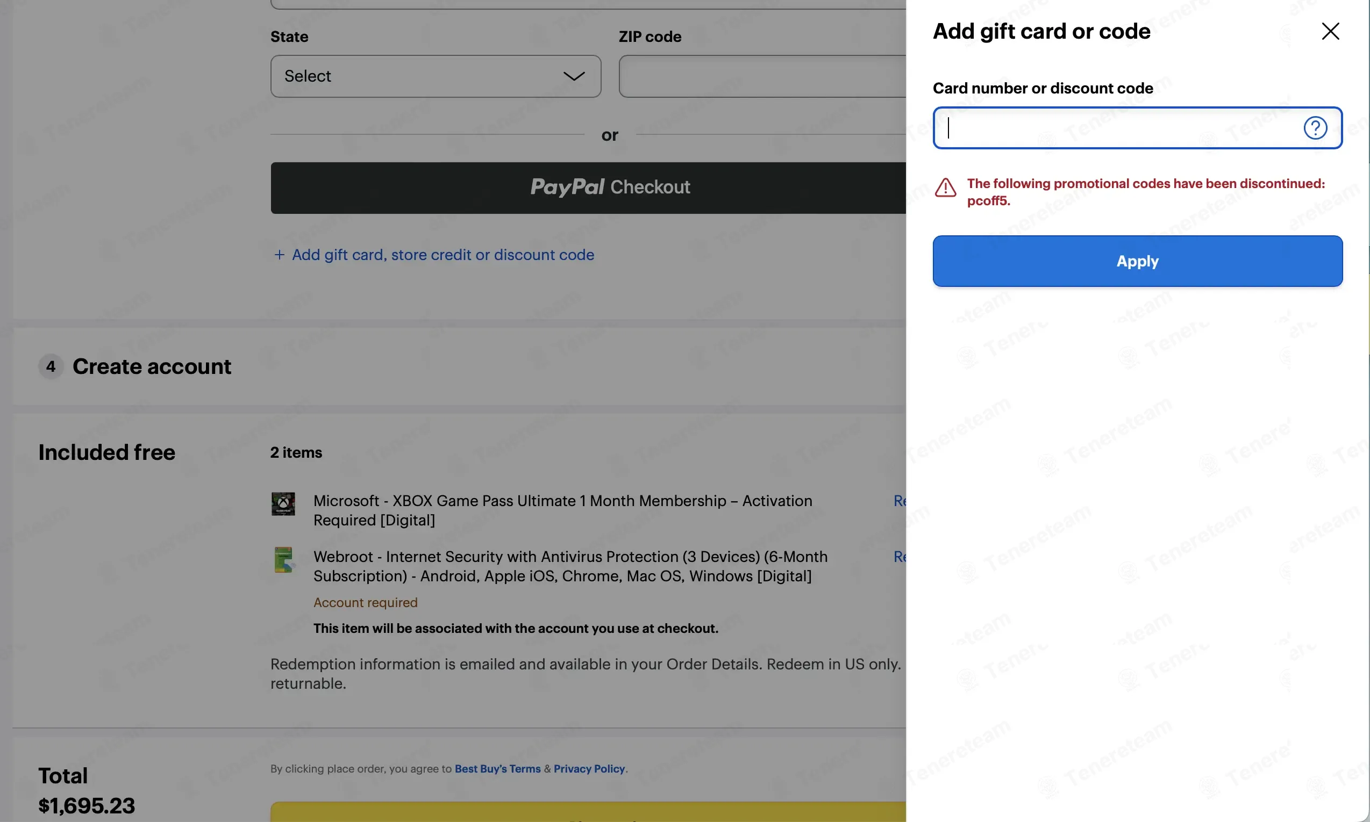Click the State field label
Screen dimensions: 1370x822
pyautogui.click(x=289, y=37)
